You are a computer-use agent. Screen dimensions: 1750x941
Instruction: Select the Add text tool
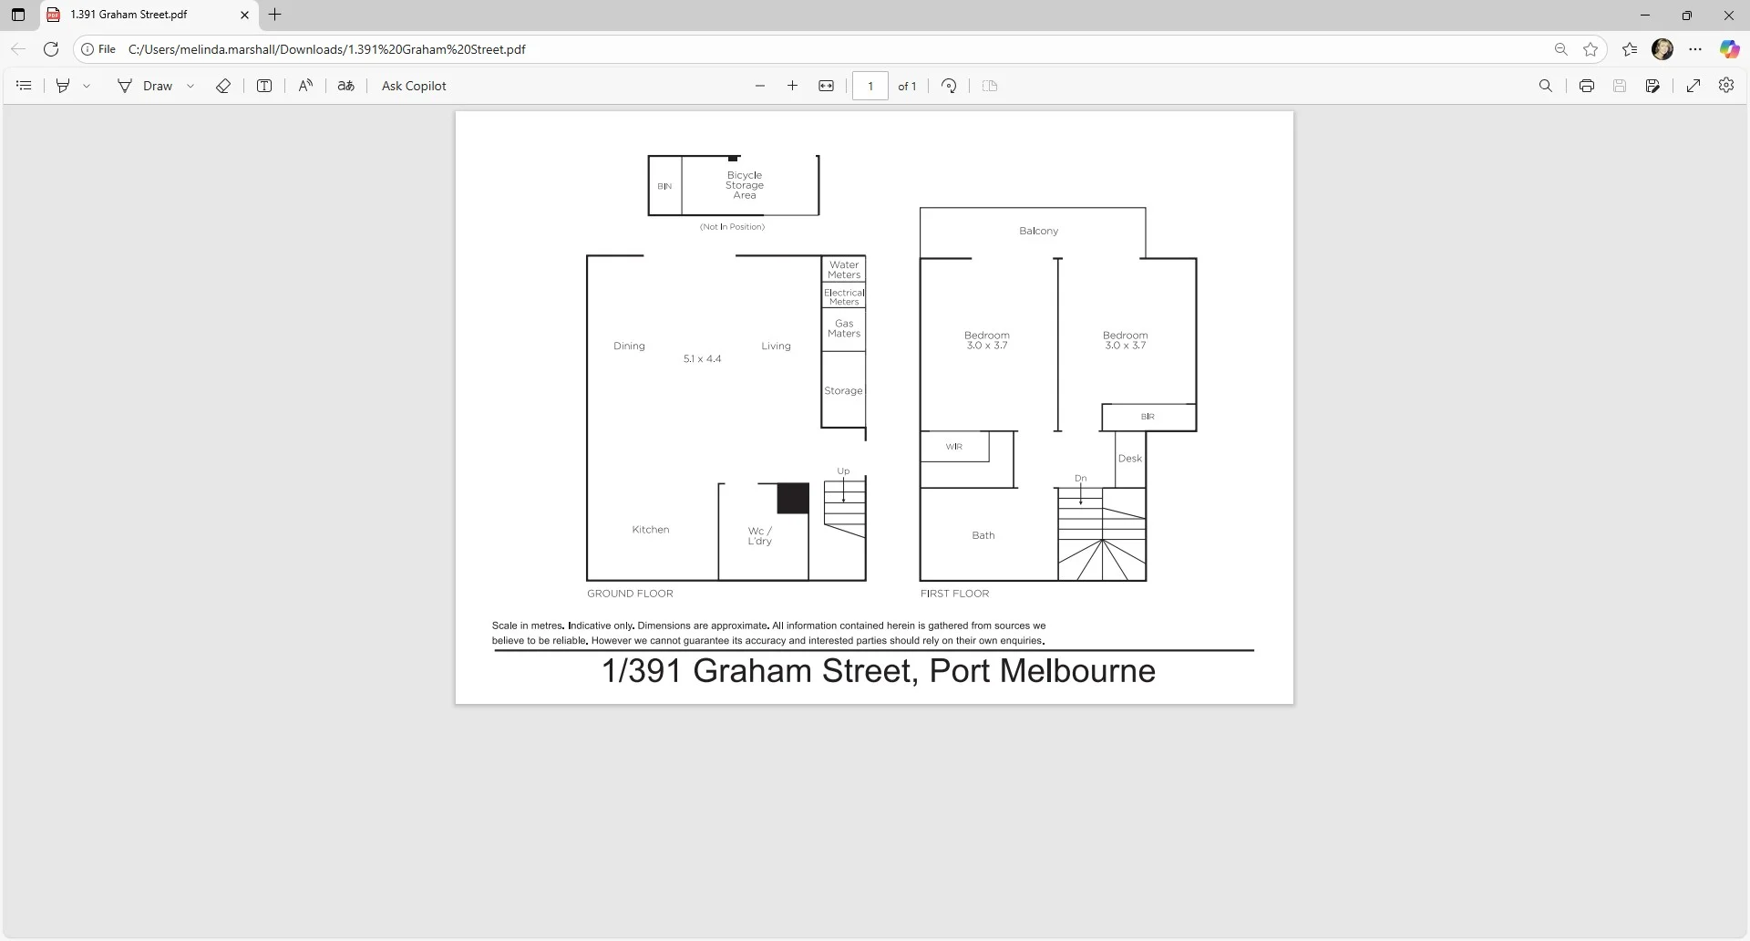pyautogui.click(x=263, y=86)
